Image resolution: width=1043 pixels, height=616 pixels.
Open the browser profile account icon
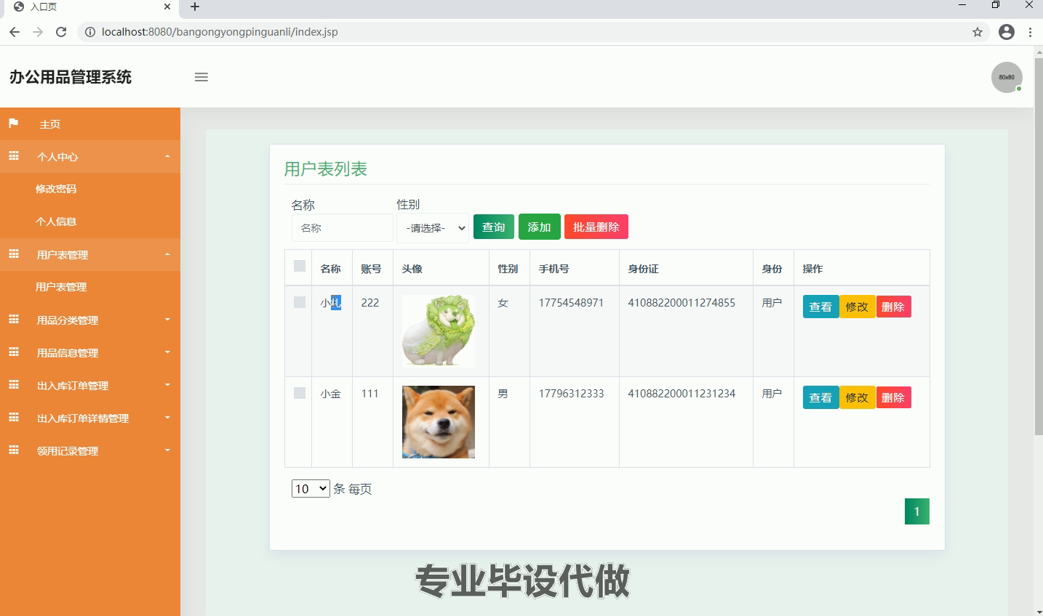(x=1007, y=32)
